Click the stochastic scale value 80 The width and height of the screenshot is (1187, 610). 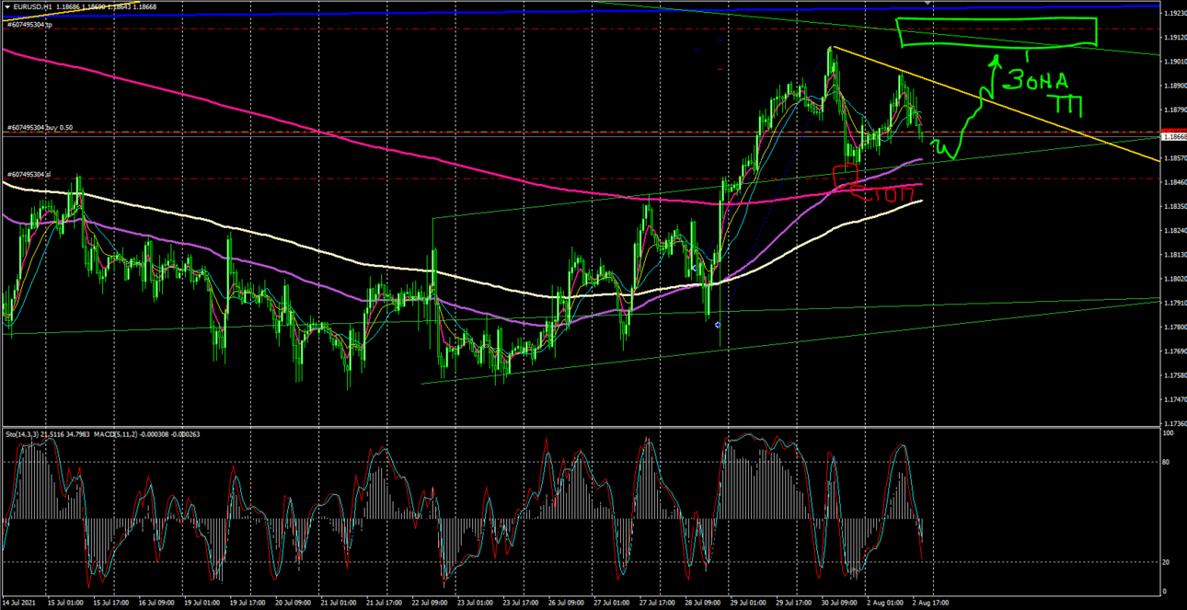1167,463
